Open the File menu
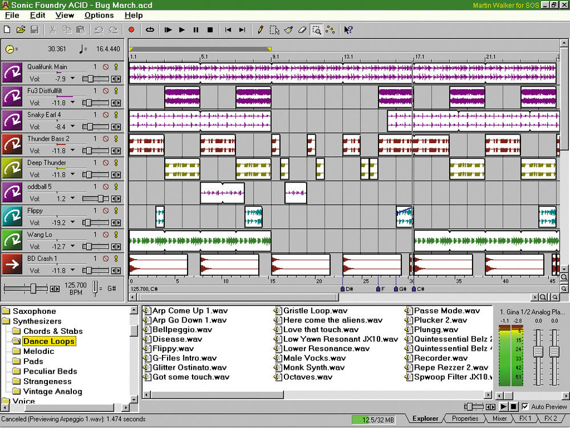This screenshot has height=428, width=570. click(12, 15)
